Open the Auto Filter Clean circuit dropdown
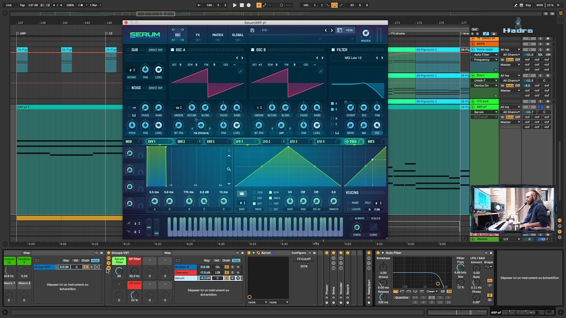The image size is (566, 318). tap(432, 291)
